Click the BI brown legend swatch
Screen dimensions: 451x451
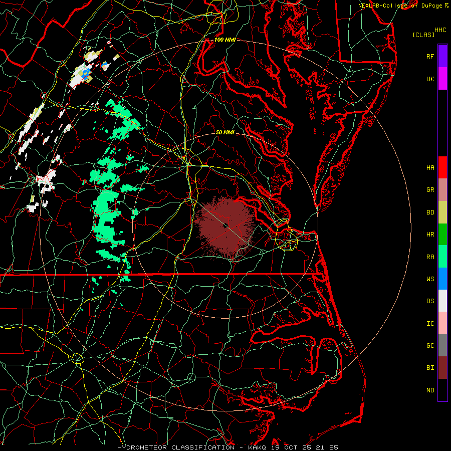(442, 368)
